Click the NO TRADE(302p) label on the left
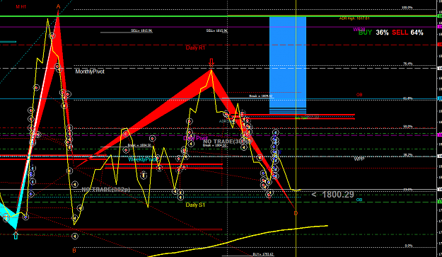Screen dimensions: 442x257 [106, 190]
